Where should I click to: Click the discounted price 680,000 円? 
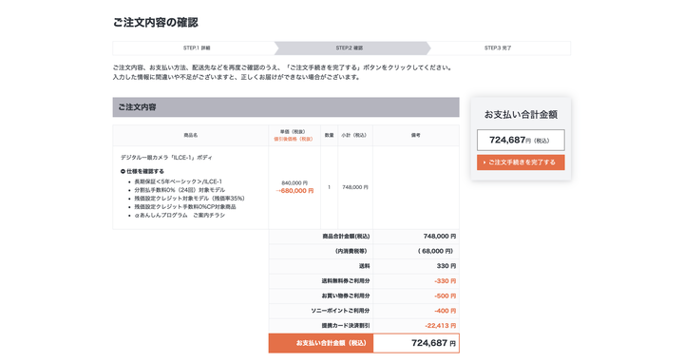pos(294,191)
